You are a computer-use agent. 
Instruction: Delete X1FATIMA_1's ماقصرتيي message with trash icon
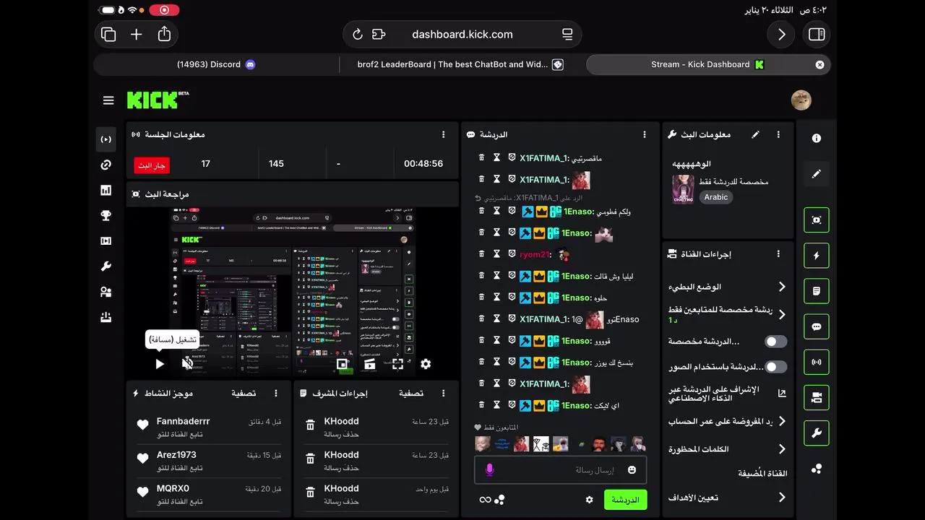pyautogui.click(x=482, y=157)
